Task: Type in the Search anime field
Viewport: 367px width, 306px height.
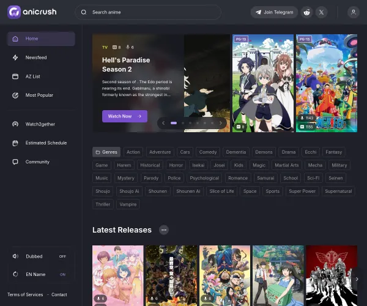Action: pos(153,12)
